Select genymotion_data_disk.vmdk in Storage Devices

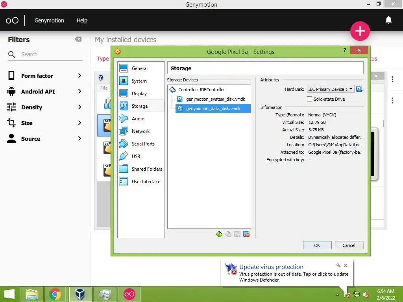pos(213,109)
